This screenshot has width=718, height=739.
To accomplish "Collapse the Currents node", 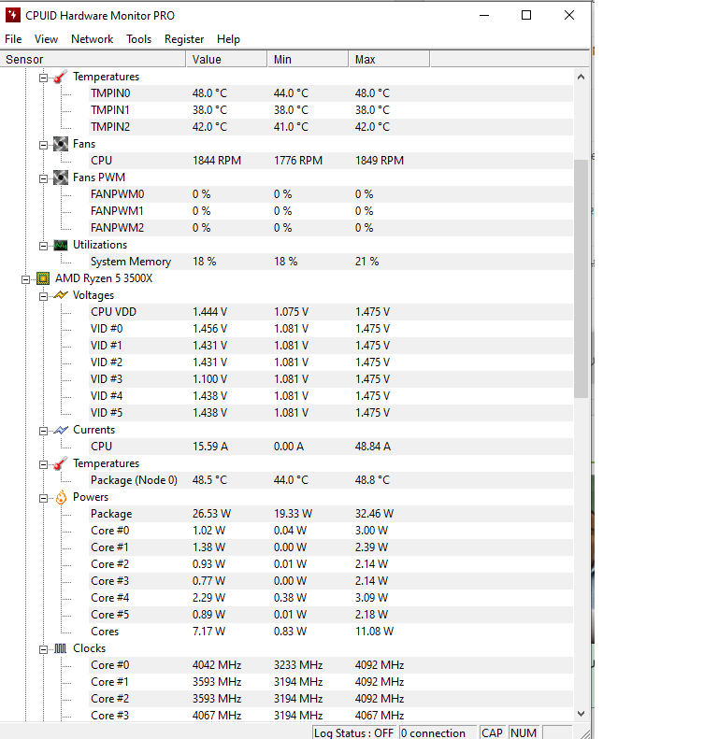I will coord(43,431).
